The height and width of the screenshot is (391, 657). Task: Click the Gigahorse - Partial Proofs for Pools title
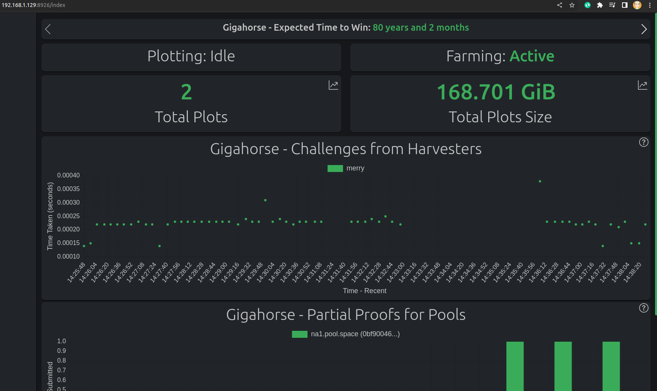coord(346,315)
